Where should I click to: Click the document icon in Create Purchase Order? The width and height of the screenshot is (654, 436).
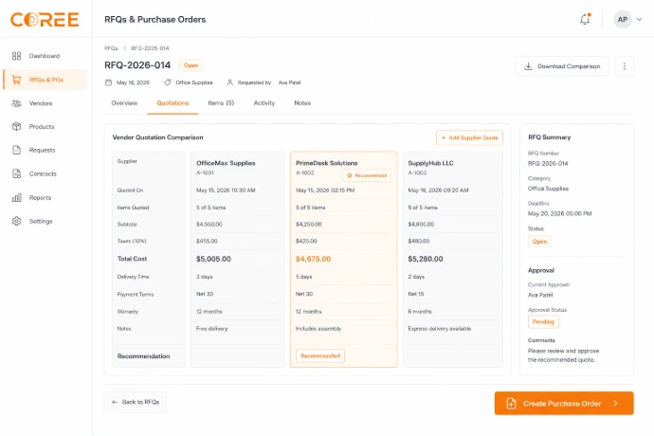(511, 404)
